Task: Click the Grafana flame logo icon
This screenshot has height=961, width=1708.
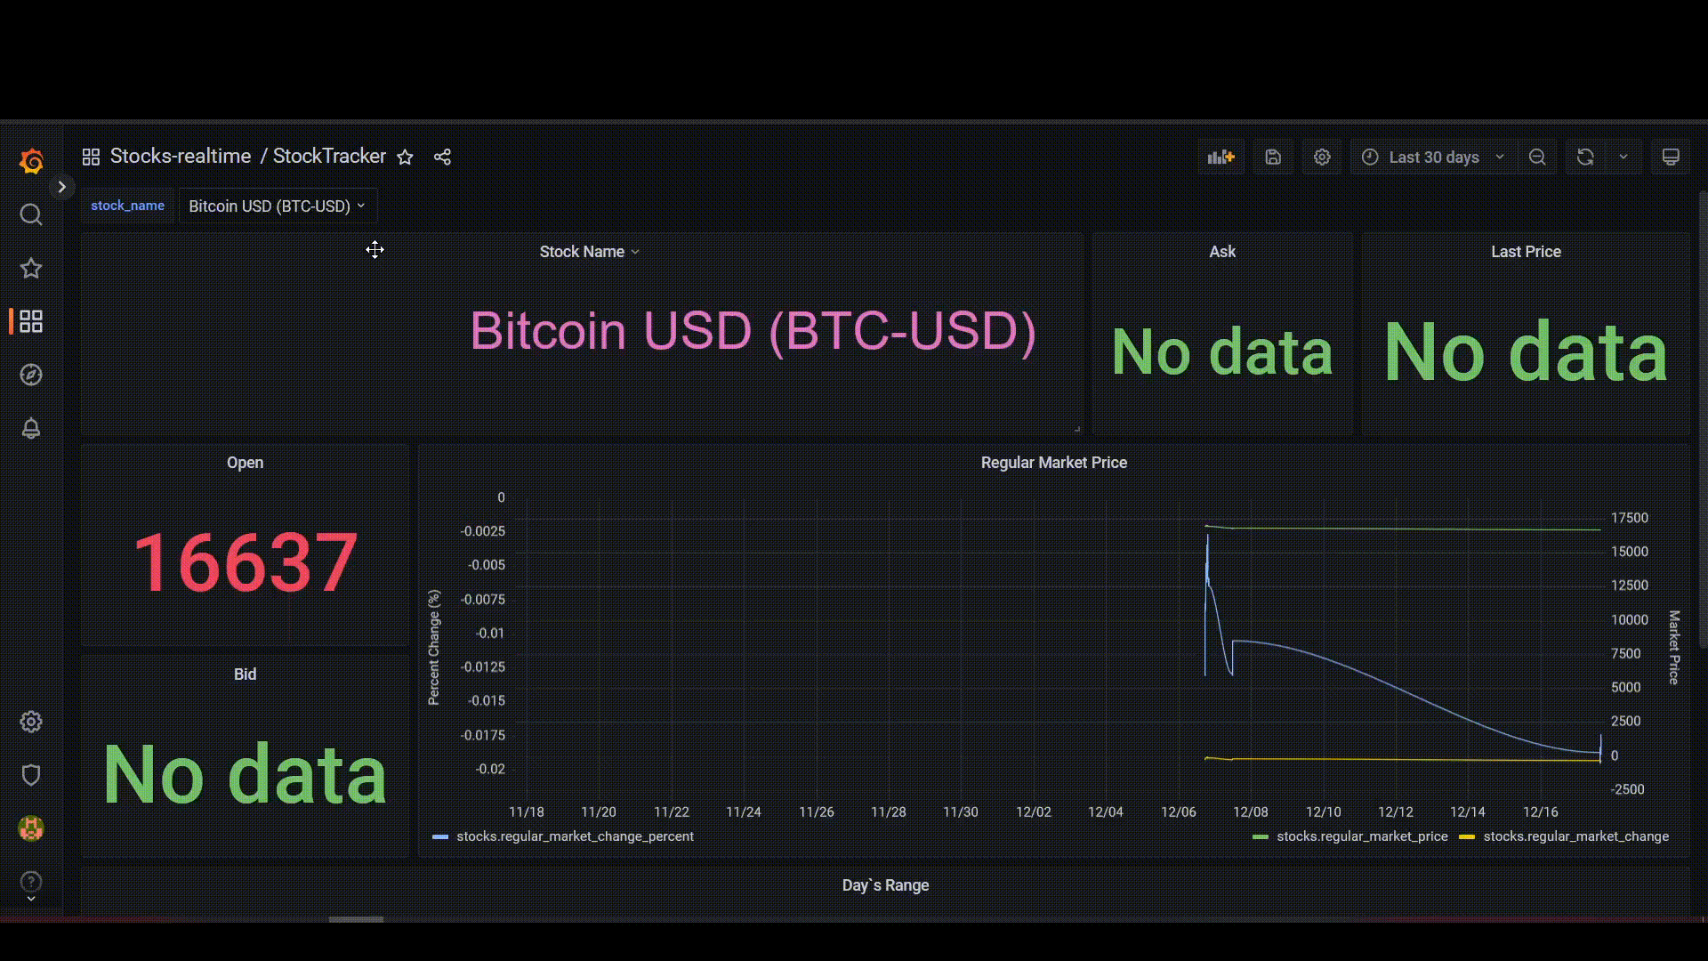Action: tap(30, 159)
